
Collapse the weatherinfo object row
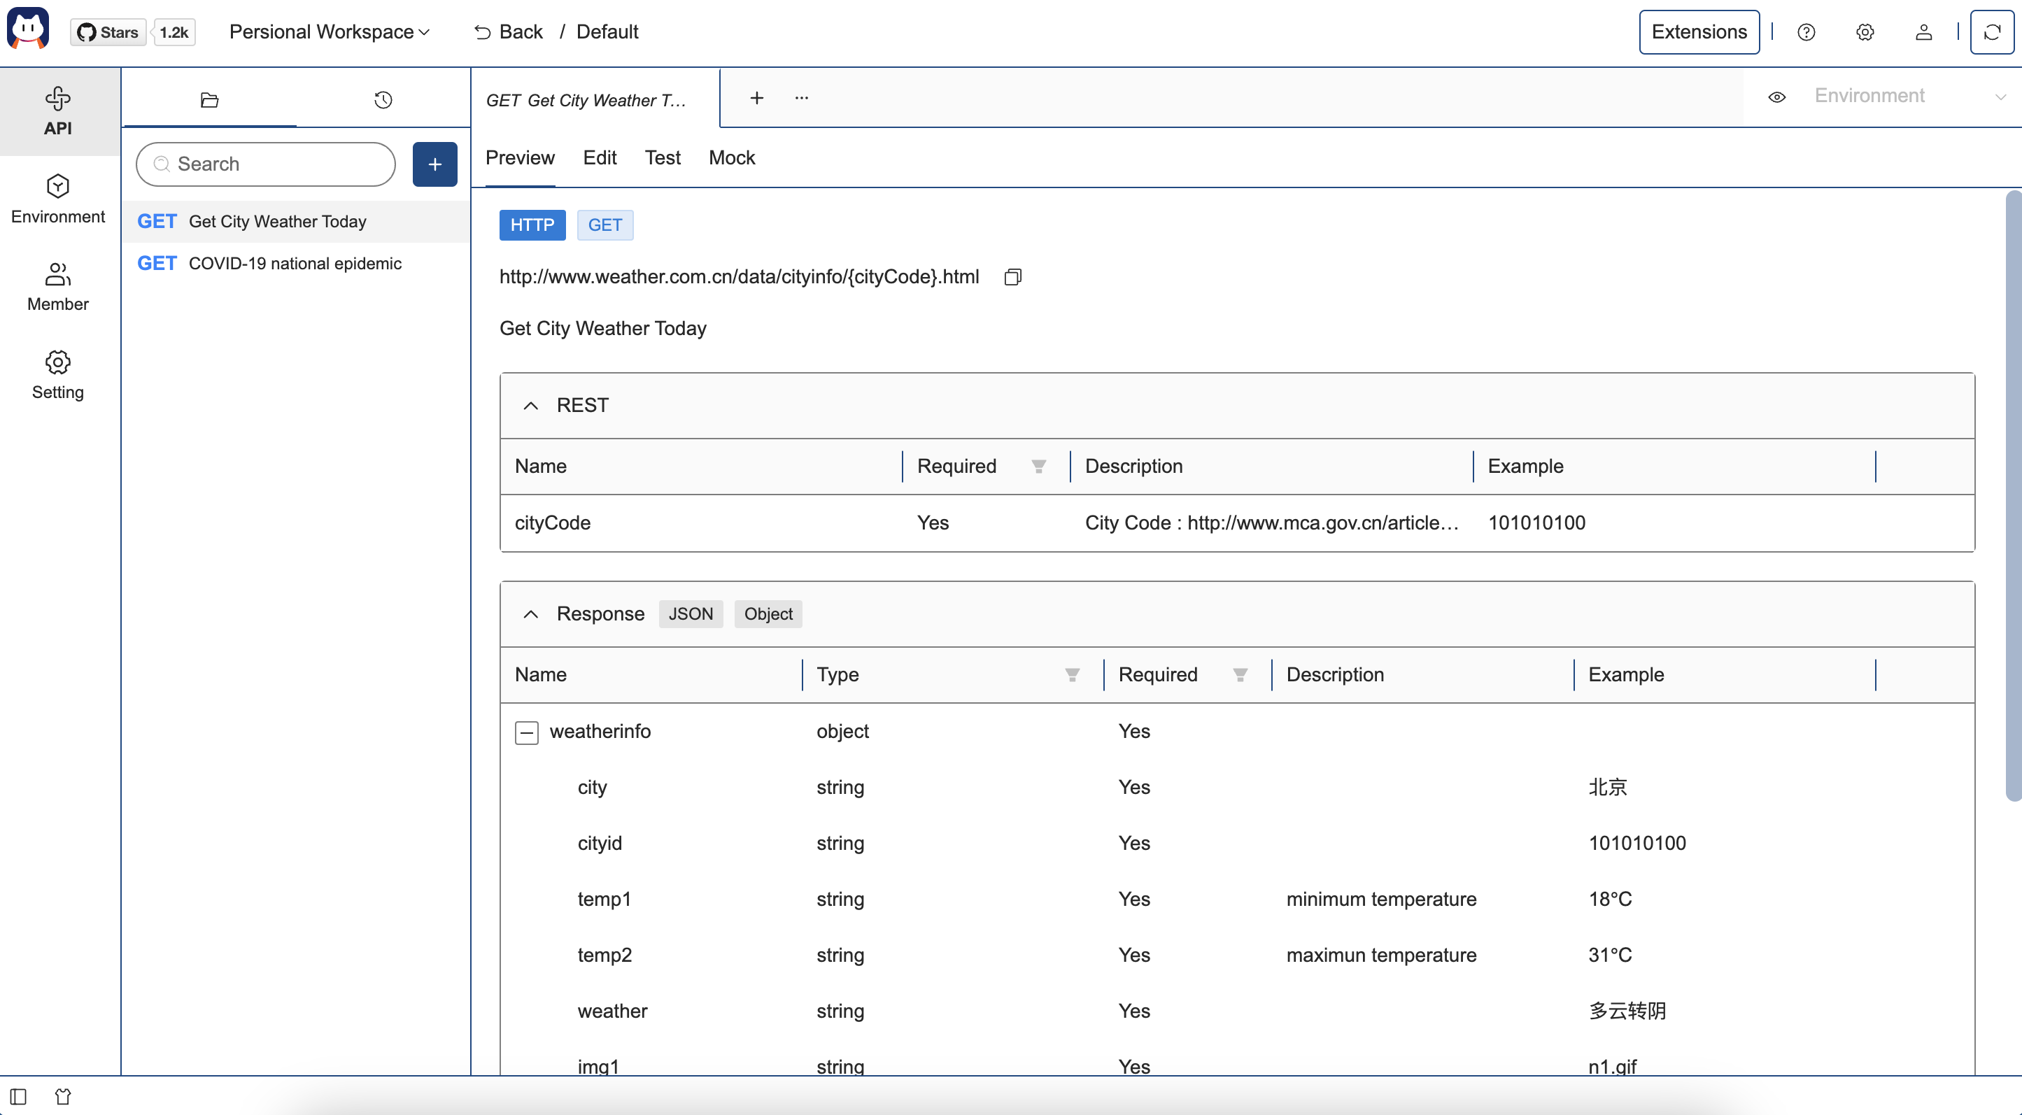[526, 732]
